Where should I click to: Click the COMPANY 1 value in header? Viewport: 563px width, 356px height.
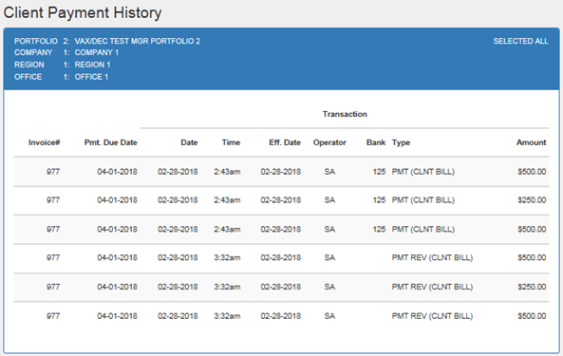click(97, 53)
